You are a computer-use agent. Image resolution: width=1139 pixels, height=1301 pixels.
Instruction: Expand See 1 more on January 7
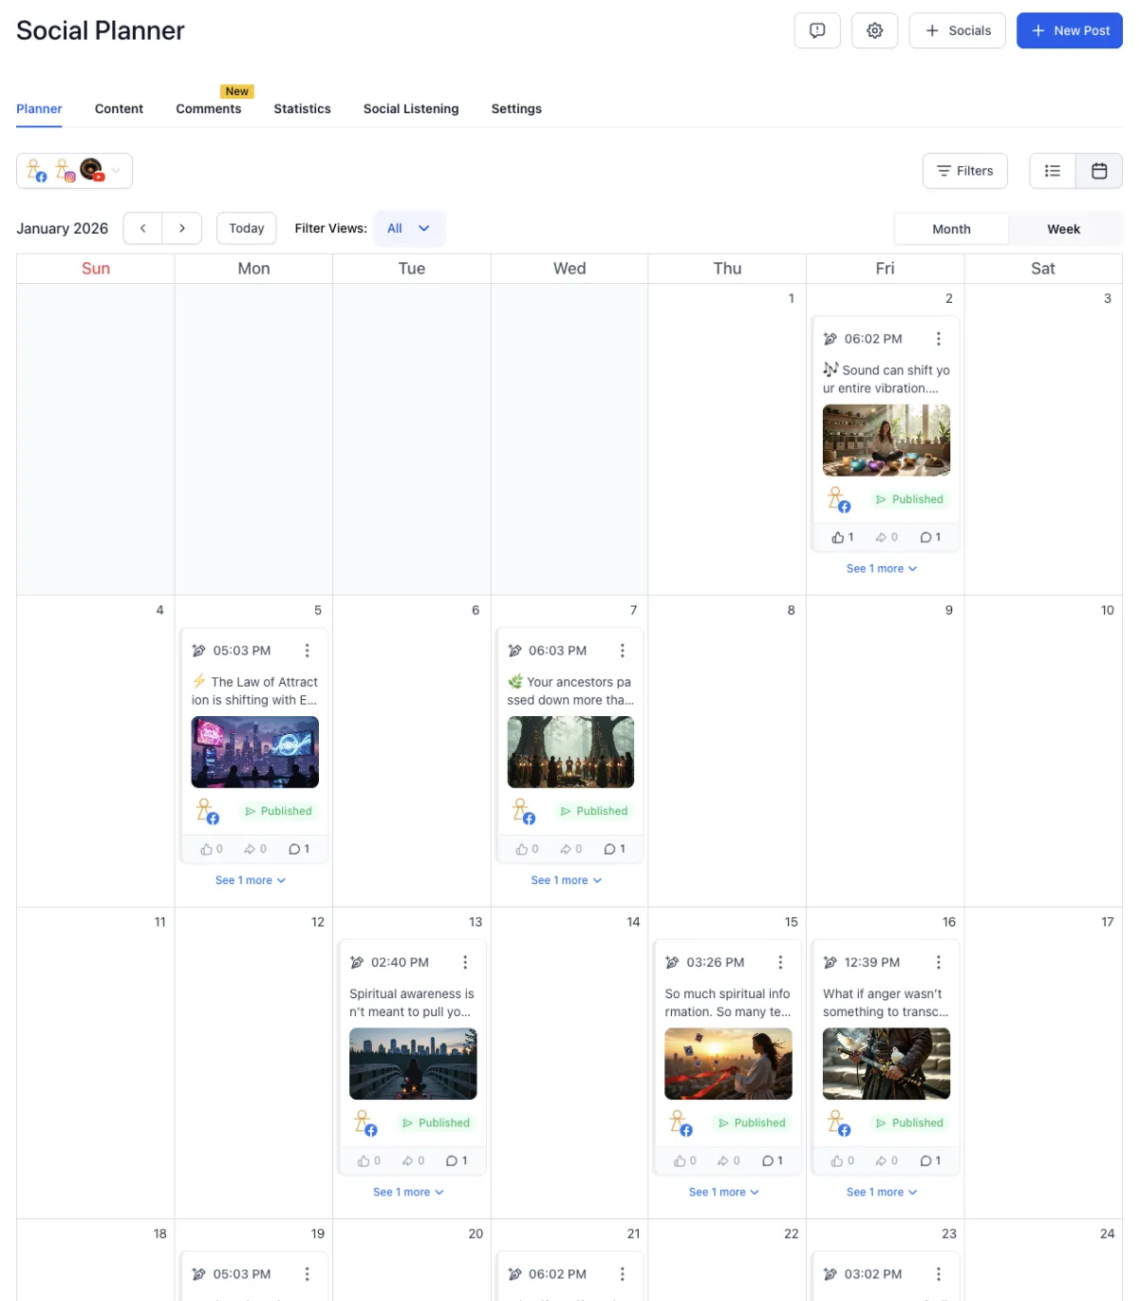pyautogui.click(x=567, y=880)
